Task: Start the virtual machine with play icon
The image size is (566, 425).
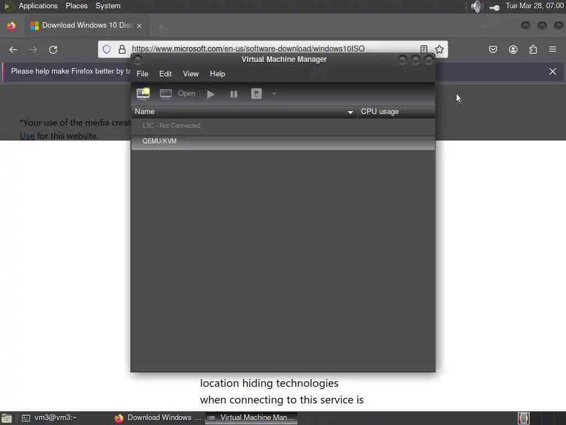Action: [x=211, y=94]
